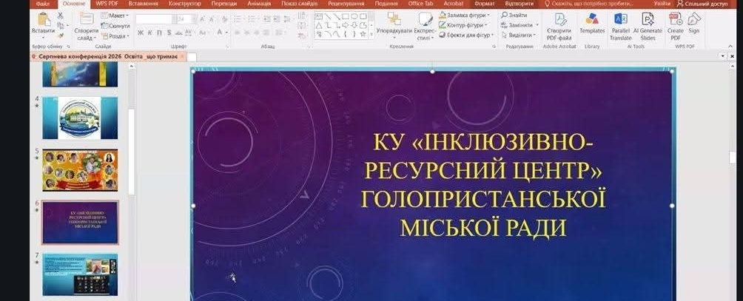This screenshot has height=301, width=743.
Task: Open the font name combo box
Action: [x=156, y=19]
